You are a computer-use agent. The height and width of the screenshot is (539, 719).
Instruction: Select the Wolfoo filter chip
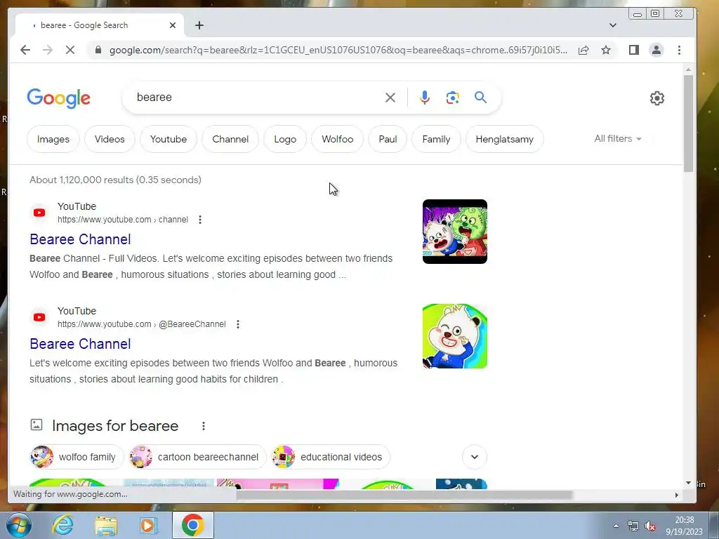(x=338, y=139)
